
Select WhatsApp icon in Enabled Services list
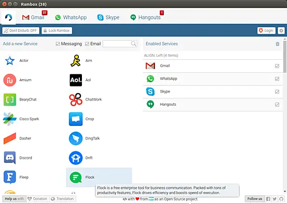pyautogui.click(x=150, y=79)
